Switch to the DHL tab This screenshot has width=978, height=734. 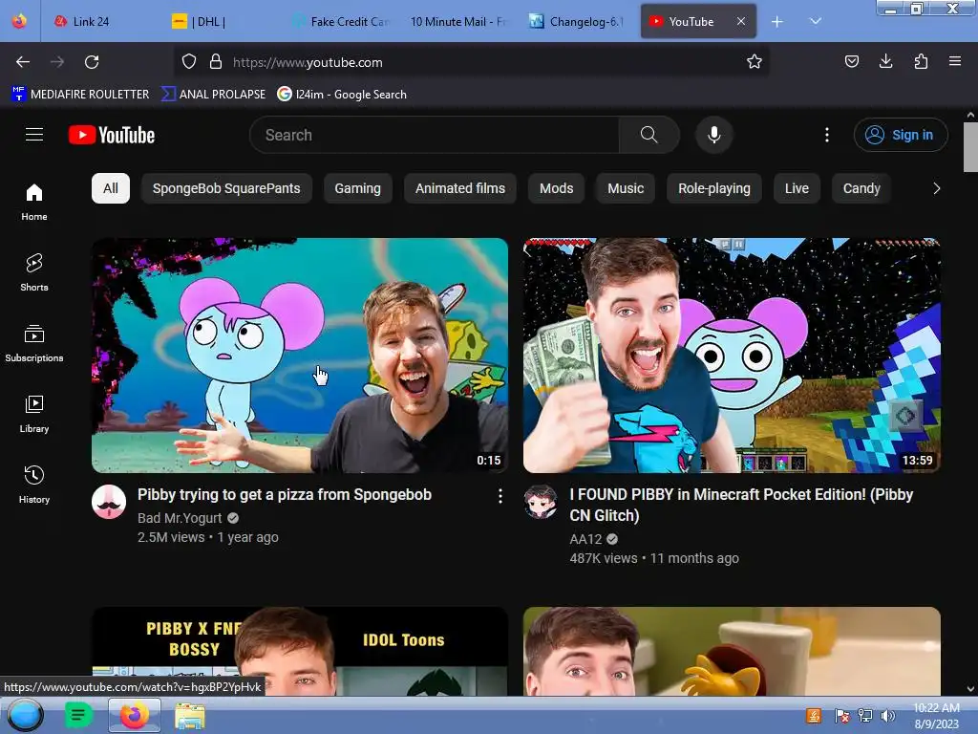coord(209,22)
